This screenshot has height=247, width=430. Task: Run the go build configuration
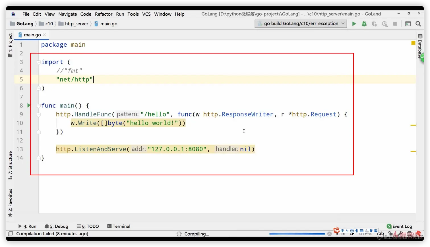coord(354,24)
